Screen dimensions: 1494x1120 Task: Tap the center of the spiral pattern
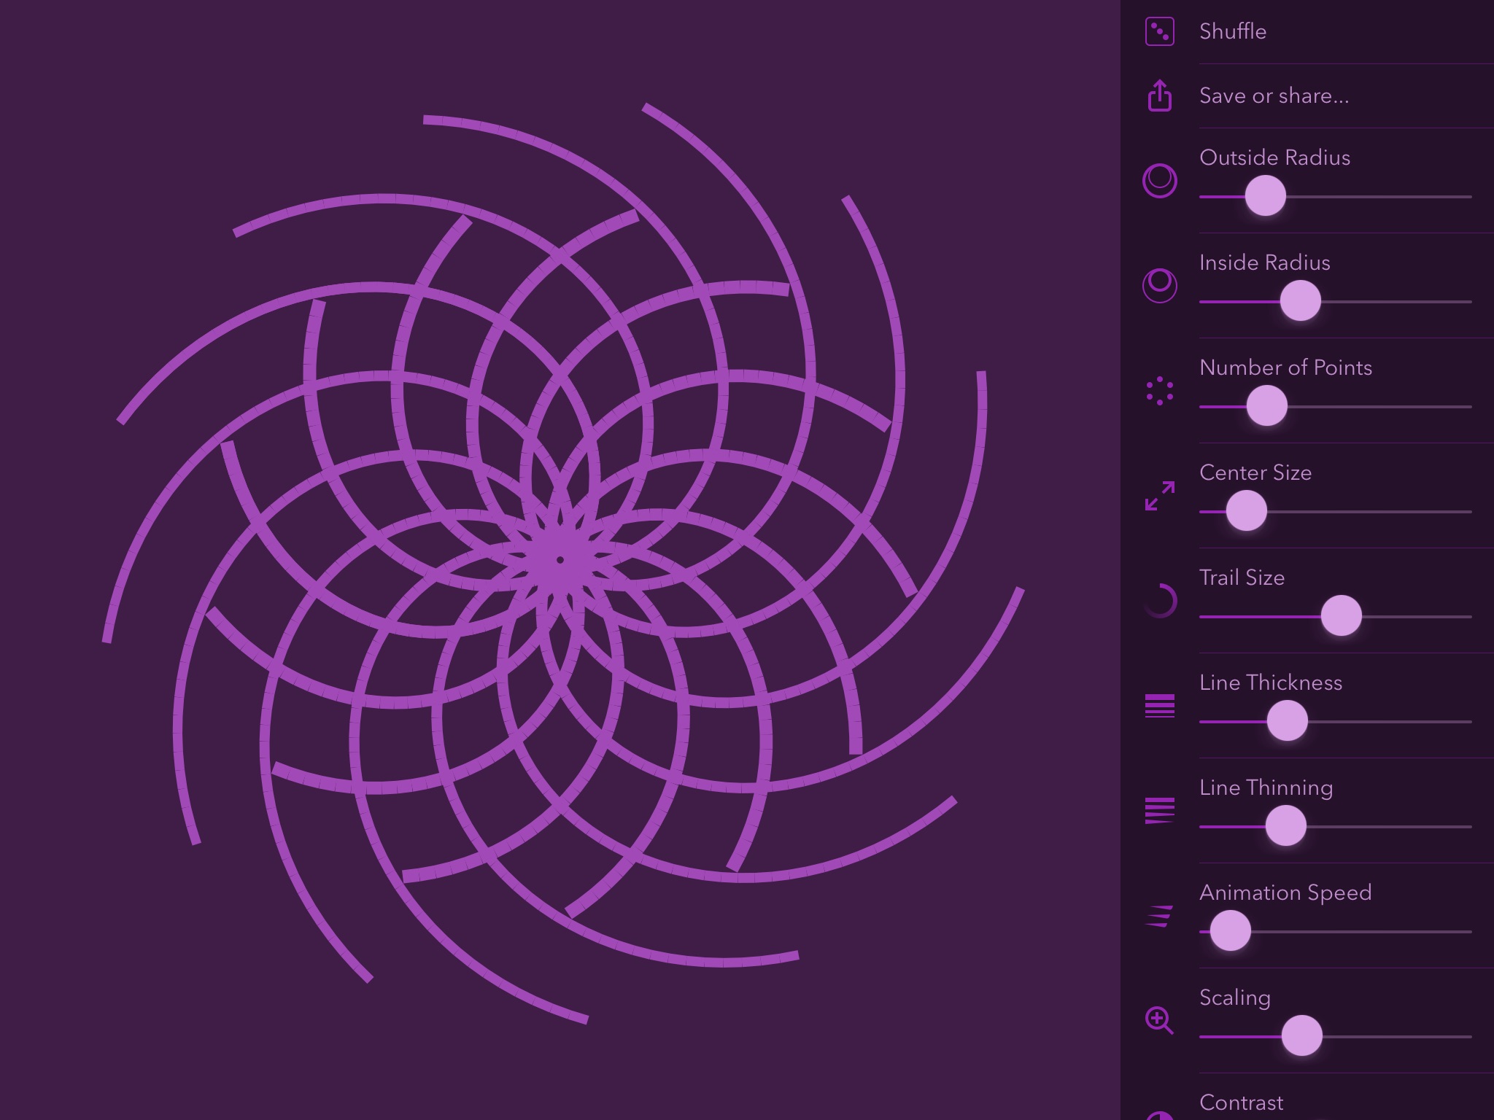point(560,560)
